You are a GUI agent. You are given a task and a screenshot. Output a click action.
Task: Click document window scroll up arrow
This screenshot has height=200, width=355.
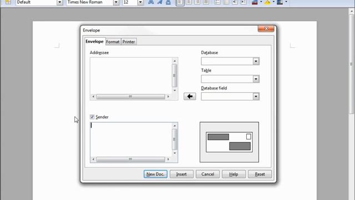click(x=352, y=11)
